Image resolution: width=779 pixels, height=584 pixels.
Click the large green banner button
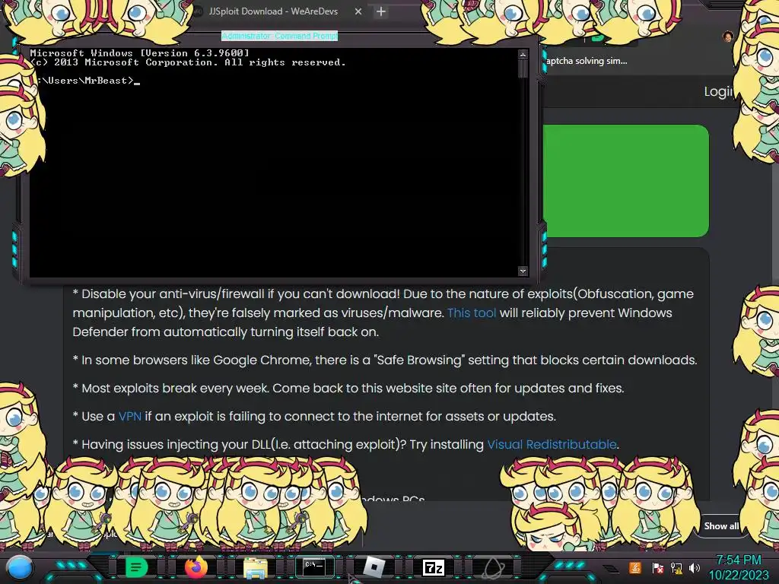point(626,181)
